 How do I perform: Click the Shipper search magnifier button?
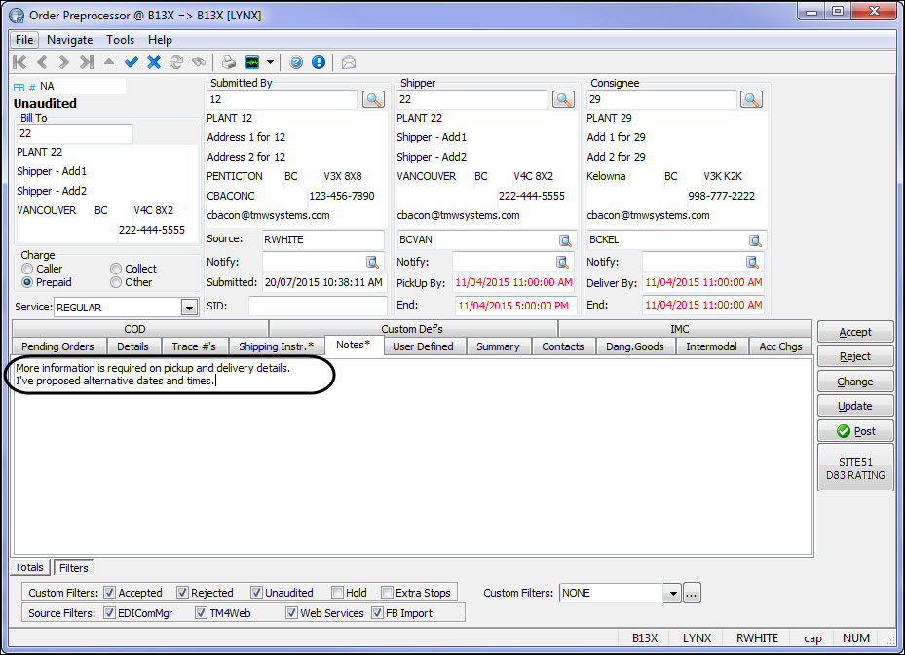(x=563, y=99)
